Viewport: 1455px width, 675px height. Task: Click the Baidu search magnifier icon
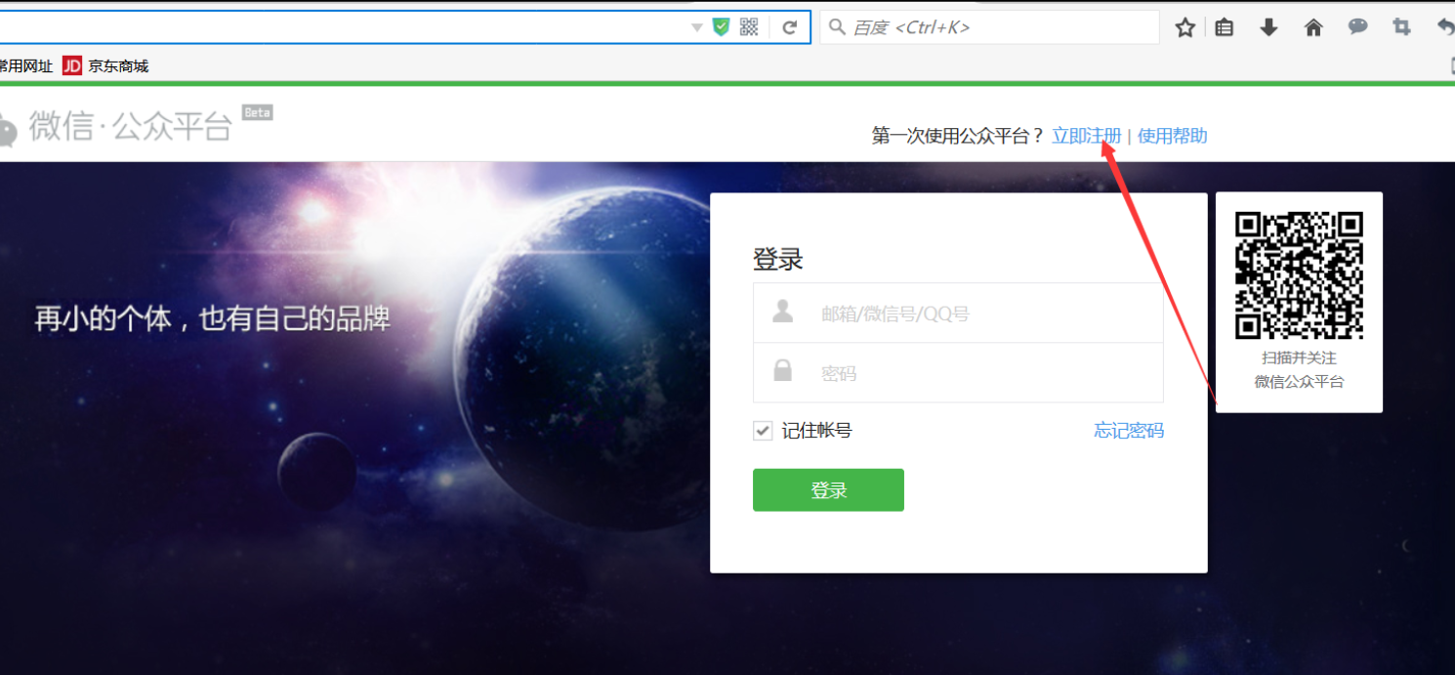(x=837, y=27)
